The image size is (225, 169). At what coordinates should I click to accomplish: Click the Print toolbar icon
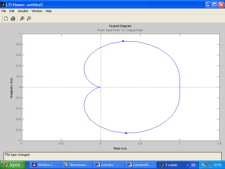click(13, 19)
